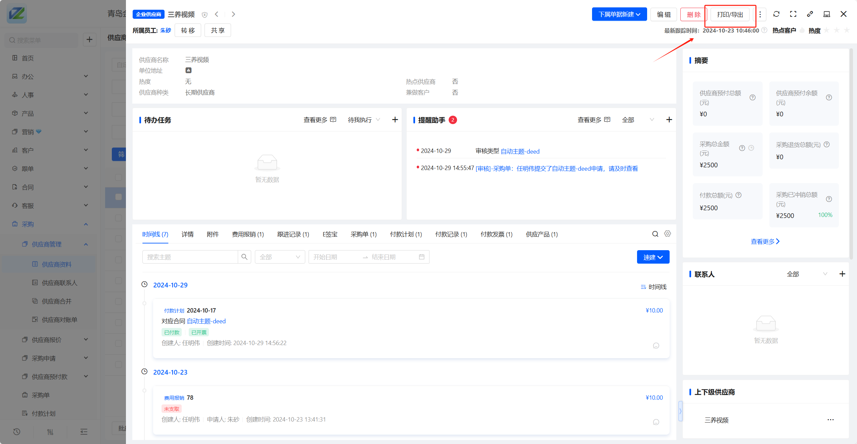The width and height of the screenshot is (857, 444).
Task: Click 搜索主题 input field
Action: (x=190, y=257)
